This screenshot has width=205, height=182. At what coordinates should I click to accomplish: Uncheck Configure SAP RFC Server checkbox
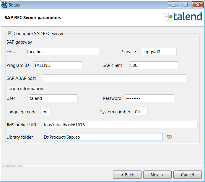[10, 33]
